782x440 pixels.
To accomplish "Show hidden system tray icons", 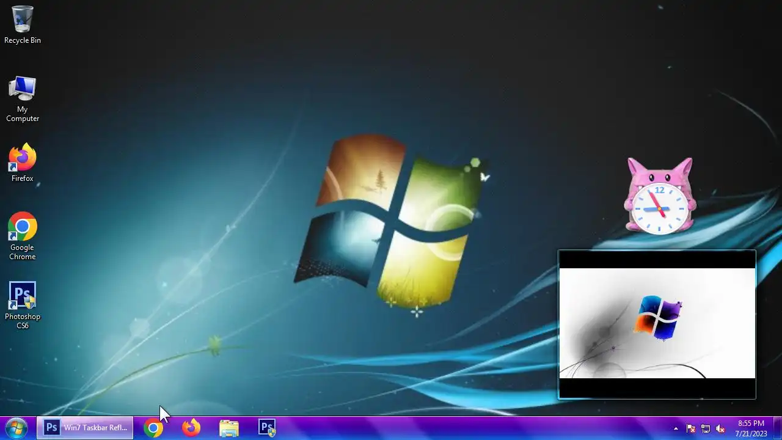I will coord(676,428).
